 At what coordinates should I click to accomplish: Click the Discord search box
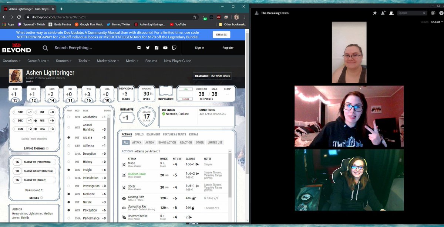click(412, 13)
